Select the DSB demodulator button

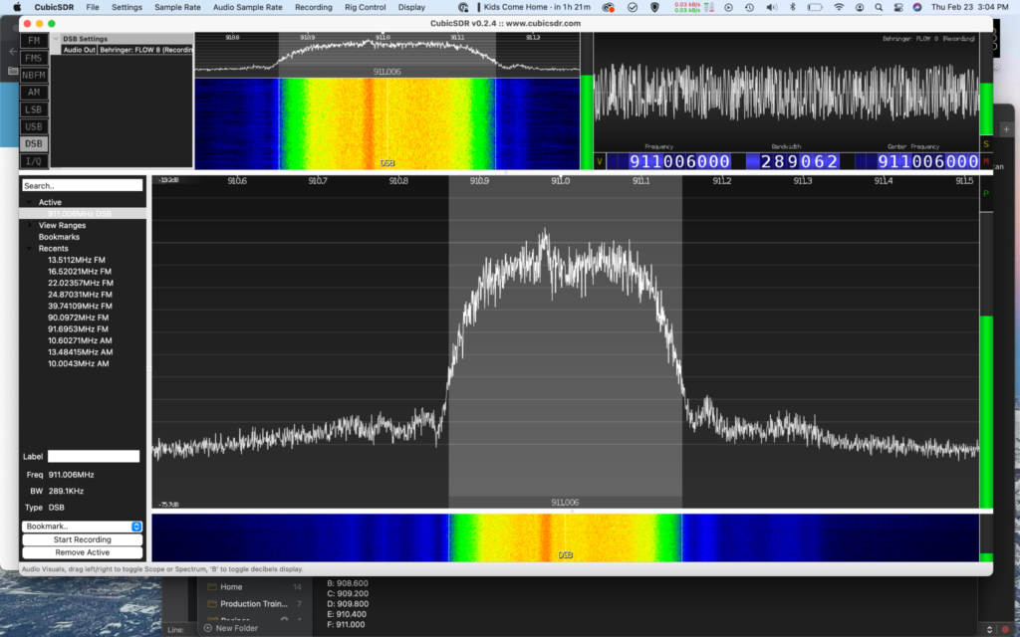point(34,143)
